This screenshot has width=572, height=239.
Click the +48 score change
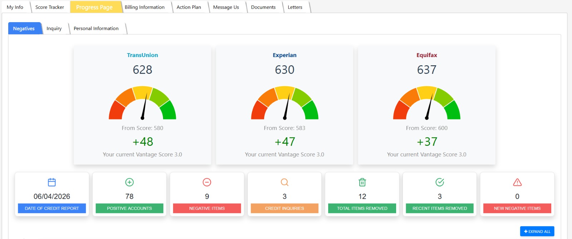tap(143, 142)
